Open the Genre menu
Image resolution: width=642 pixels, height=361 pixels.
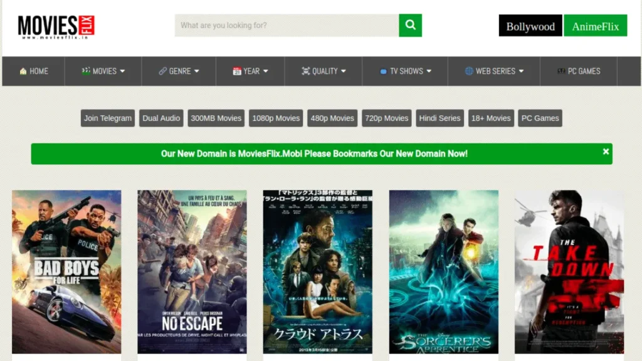coord(179,71)
